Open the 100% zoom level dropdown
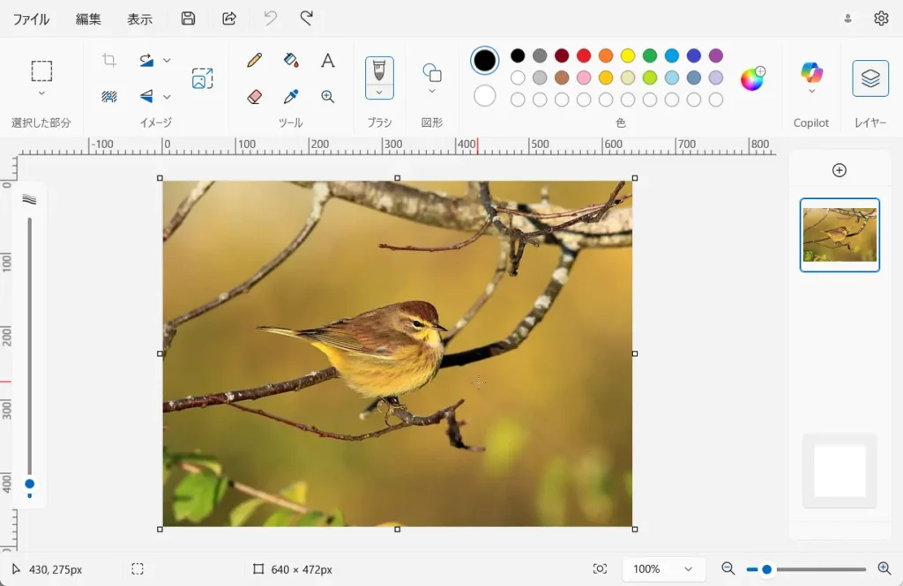 point(663,569)
